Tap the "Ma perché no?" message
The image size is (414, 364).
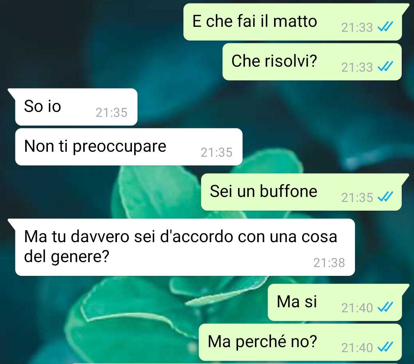tap(300, 343)
